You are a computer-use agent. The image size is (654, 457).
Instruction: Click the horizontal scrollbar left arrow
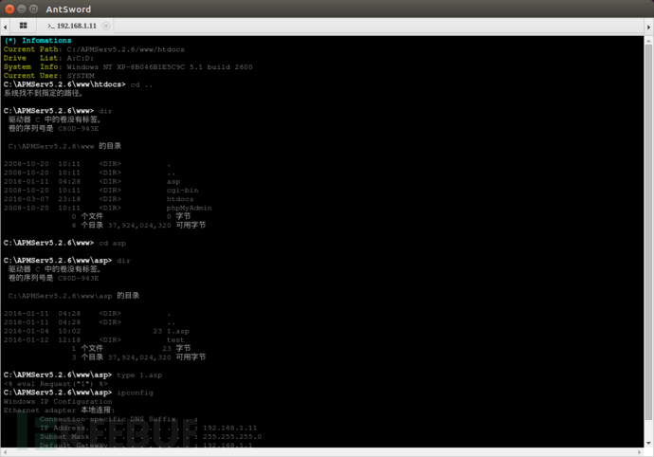5,452
